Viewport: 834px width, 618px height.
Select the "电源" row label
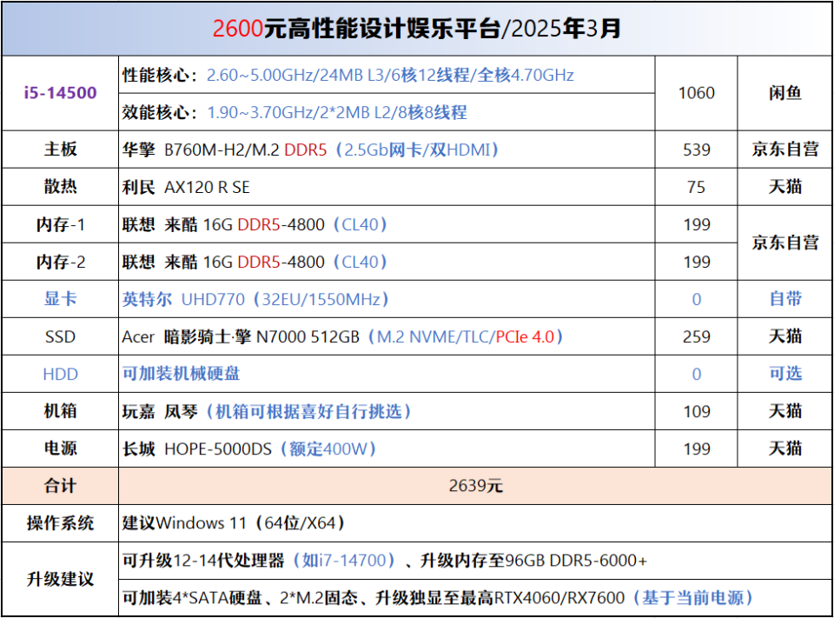point(60,449)
